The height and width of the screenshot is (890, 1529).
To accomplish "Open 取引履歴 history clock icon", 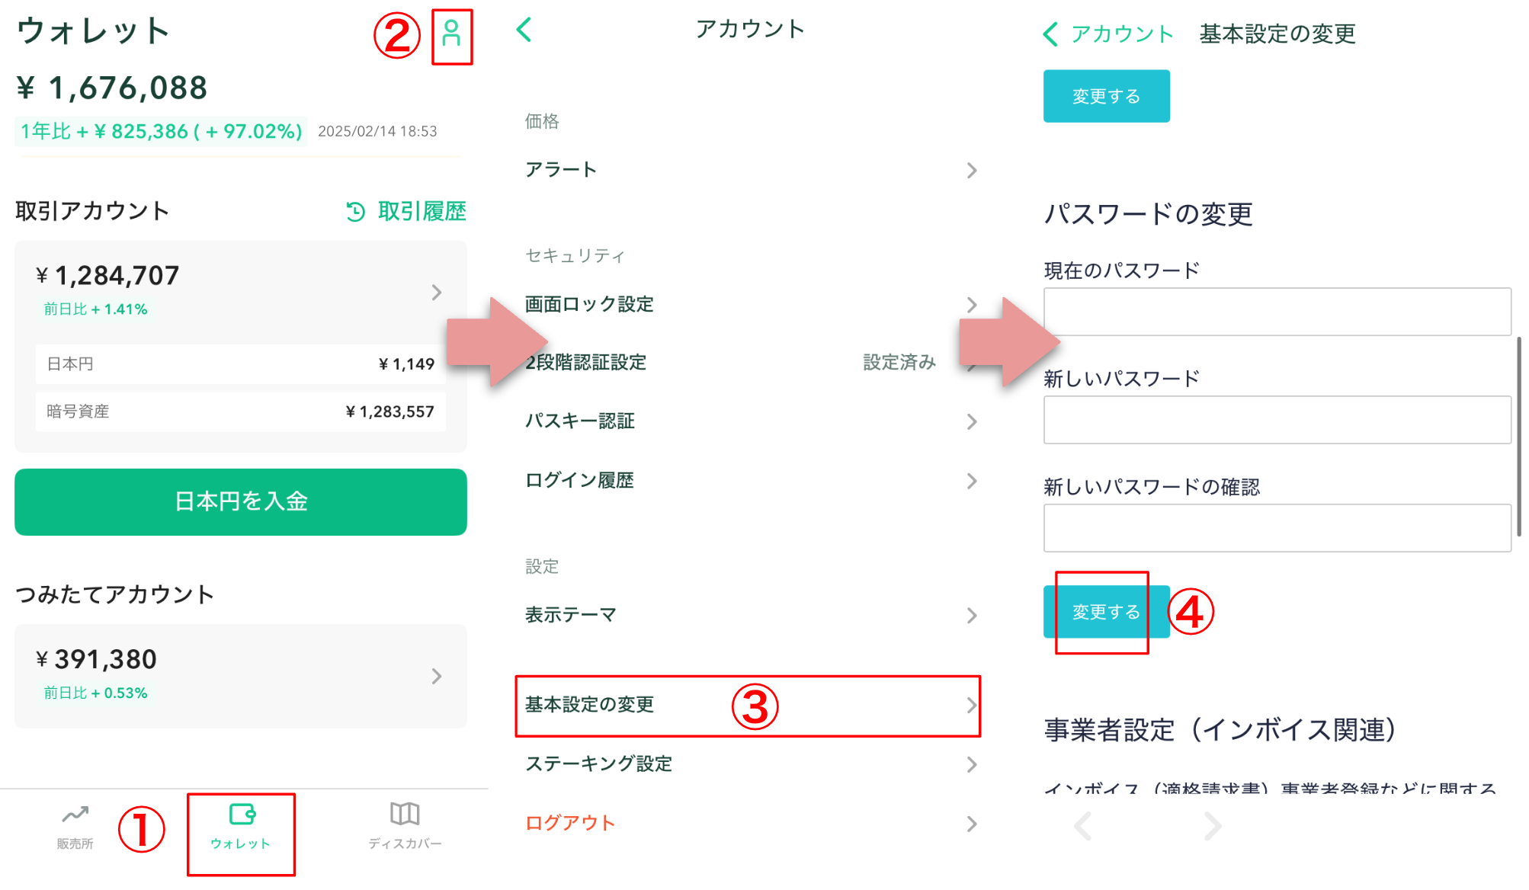I will pos(356,212).
